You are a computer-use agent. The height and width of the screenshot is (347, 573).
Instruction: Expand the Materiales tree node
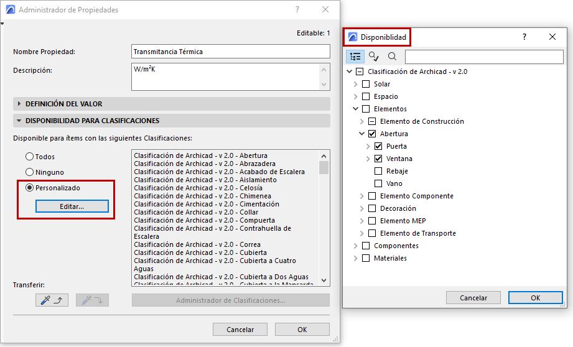pos(356,258)
